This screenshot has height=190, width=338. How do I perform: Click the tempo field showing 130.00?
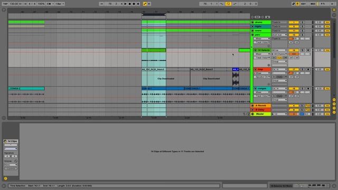(x=14, y=4)
